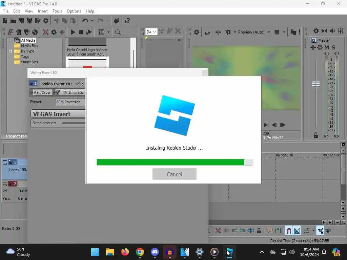347x260 pixels.
Task: Toggle Lock Envelopes to Events icon
Action: pyautogui.click(x=320, y=231)
